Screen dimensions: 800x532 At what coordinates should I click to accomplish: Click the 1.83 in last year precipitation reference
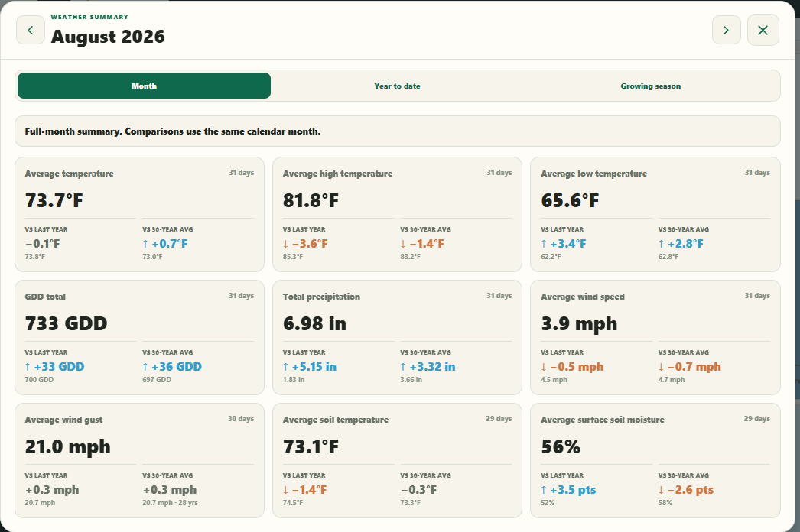point(294,379)
